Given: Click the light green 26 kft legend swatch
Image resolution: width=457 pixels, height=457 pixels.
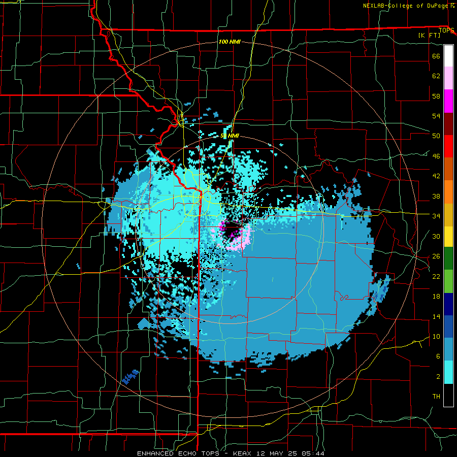Looking at the screenshot, I should point(448,281).
